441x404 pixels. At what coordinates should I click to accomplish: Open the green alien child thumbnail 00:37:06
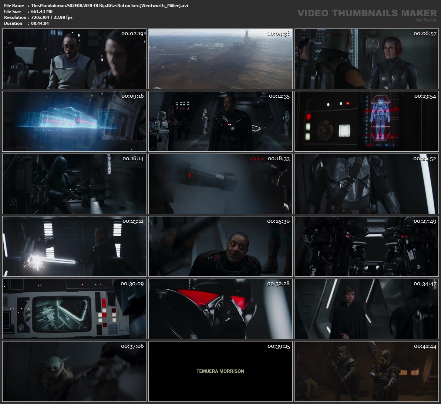(74, 371)
